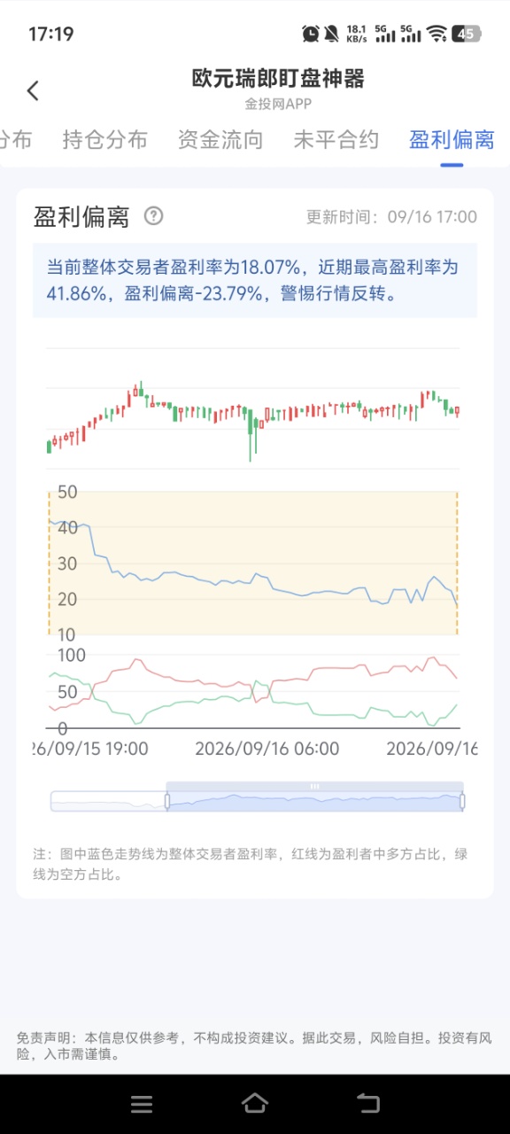Tap the page title 欧元瑞郎盯盘神器

278,79
